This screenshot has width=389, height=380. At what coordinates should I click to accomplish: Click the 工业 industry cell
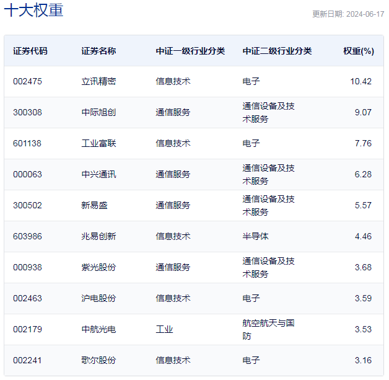point(165,330)
